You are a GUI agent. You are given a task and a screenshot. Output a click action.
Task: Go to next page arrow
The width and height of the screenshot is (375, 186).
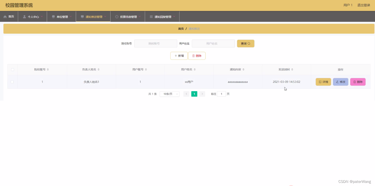[202, 94]
